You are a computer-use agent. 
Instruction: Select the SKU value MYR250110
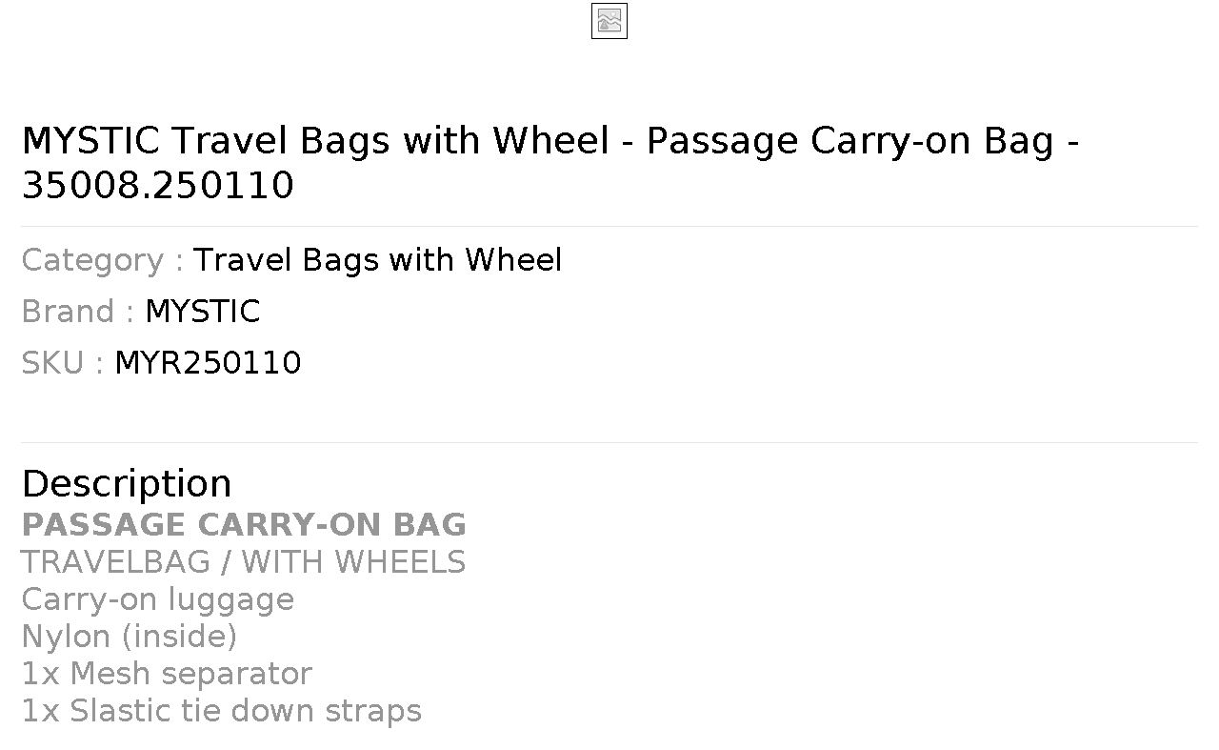[x=208, y=363]
